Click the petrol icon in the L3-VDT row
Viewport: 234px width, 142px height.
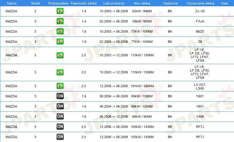pyautogui.click(x=60, y=86)
